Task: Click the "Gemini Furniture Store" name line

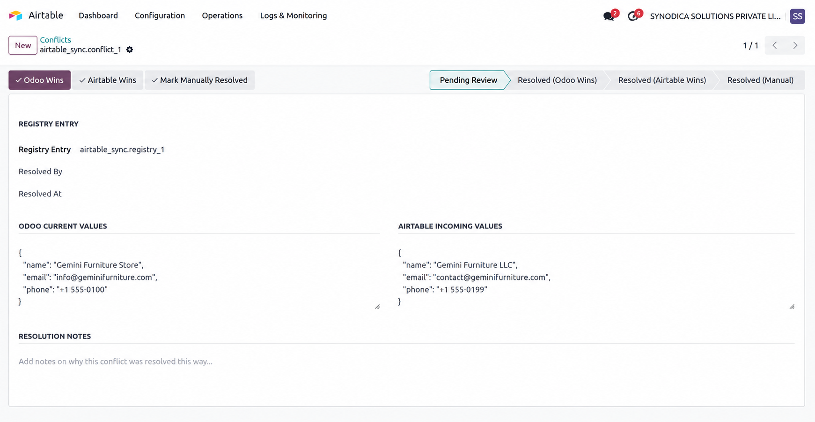Action: pyautogui.click(x=83, y=265)
